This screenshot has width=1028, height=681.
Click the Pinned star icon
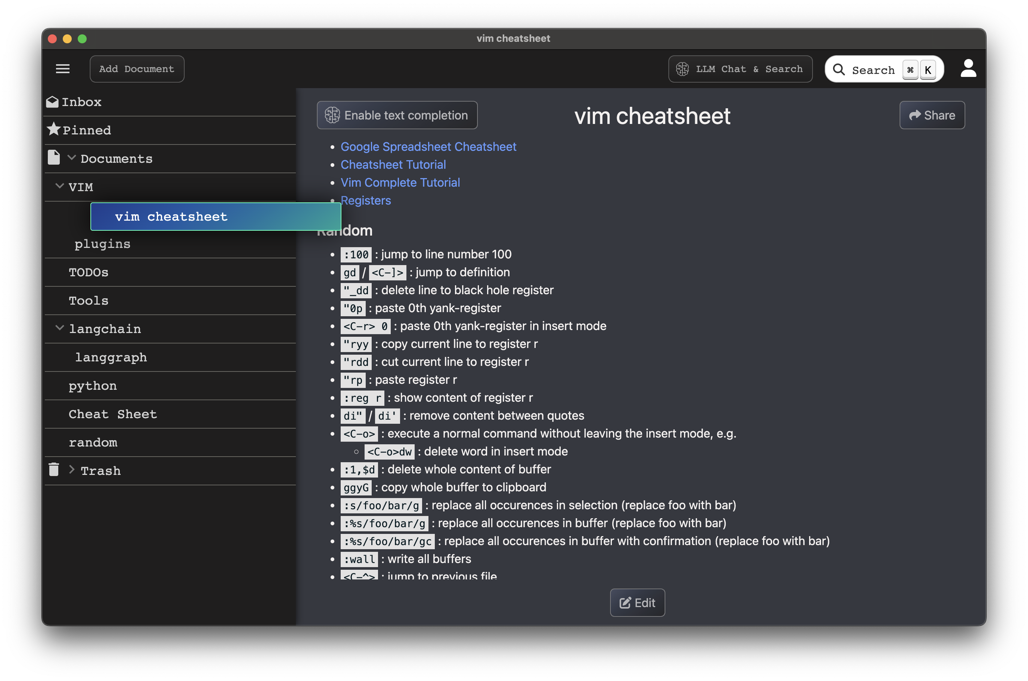[53, 129]
